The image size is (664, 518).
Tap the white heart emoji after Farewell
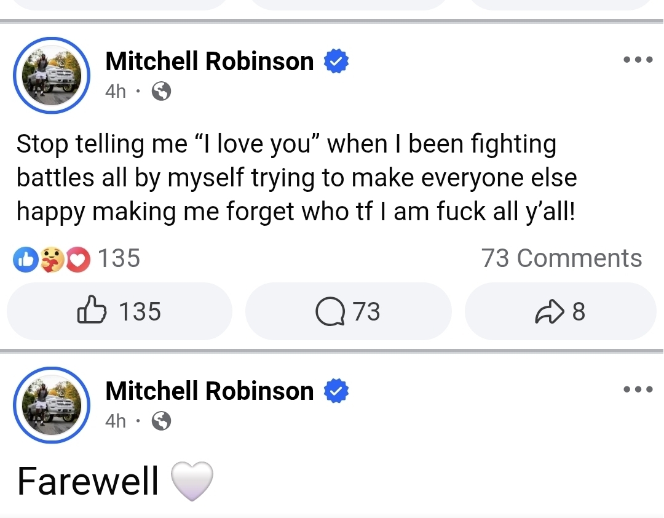[191, 480]
